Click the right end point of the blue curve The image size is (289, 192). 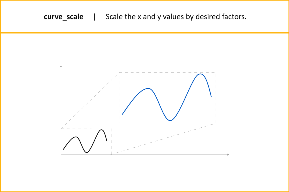tap(211, 96)
